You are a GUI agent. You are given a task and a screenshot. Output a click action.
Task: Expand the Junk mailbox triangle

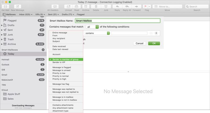[x=2, y=35]
